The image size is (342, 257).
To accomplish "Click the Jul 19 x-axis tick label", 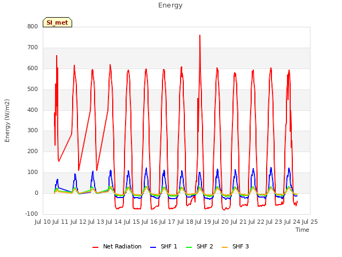I will pos(203,222).
